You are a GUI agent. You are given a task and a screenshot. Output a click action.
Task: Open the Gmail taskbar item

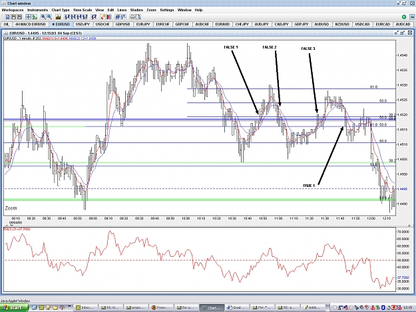coord(238,307)
